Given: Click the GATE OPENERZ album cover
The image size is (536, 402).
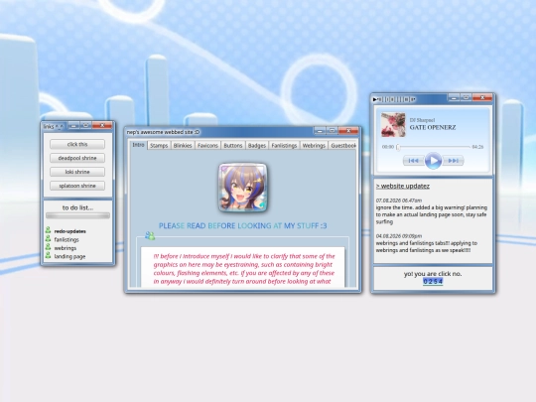Looking at the screenshot, I should [393, 125].
